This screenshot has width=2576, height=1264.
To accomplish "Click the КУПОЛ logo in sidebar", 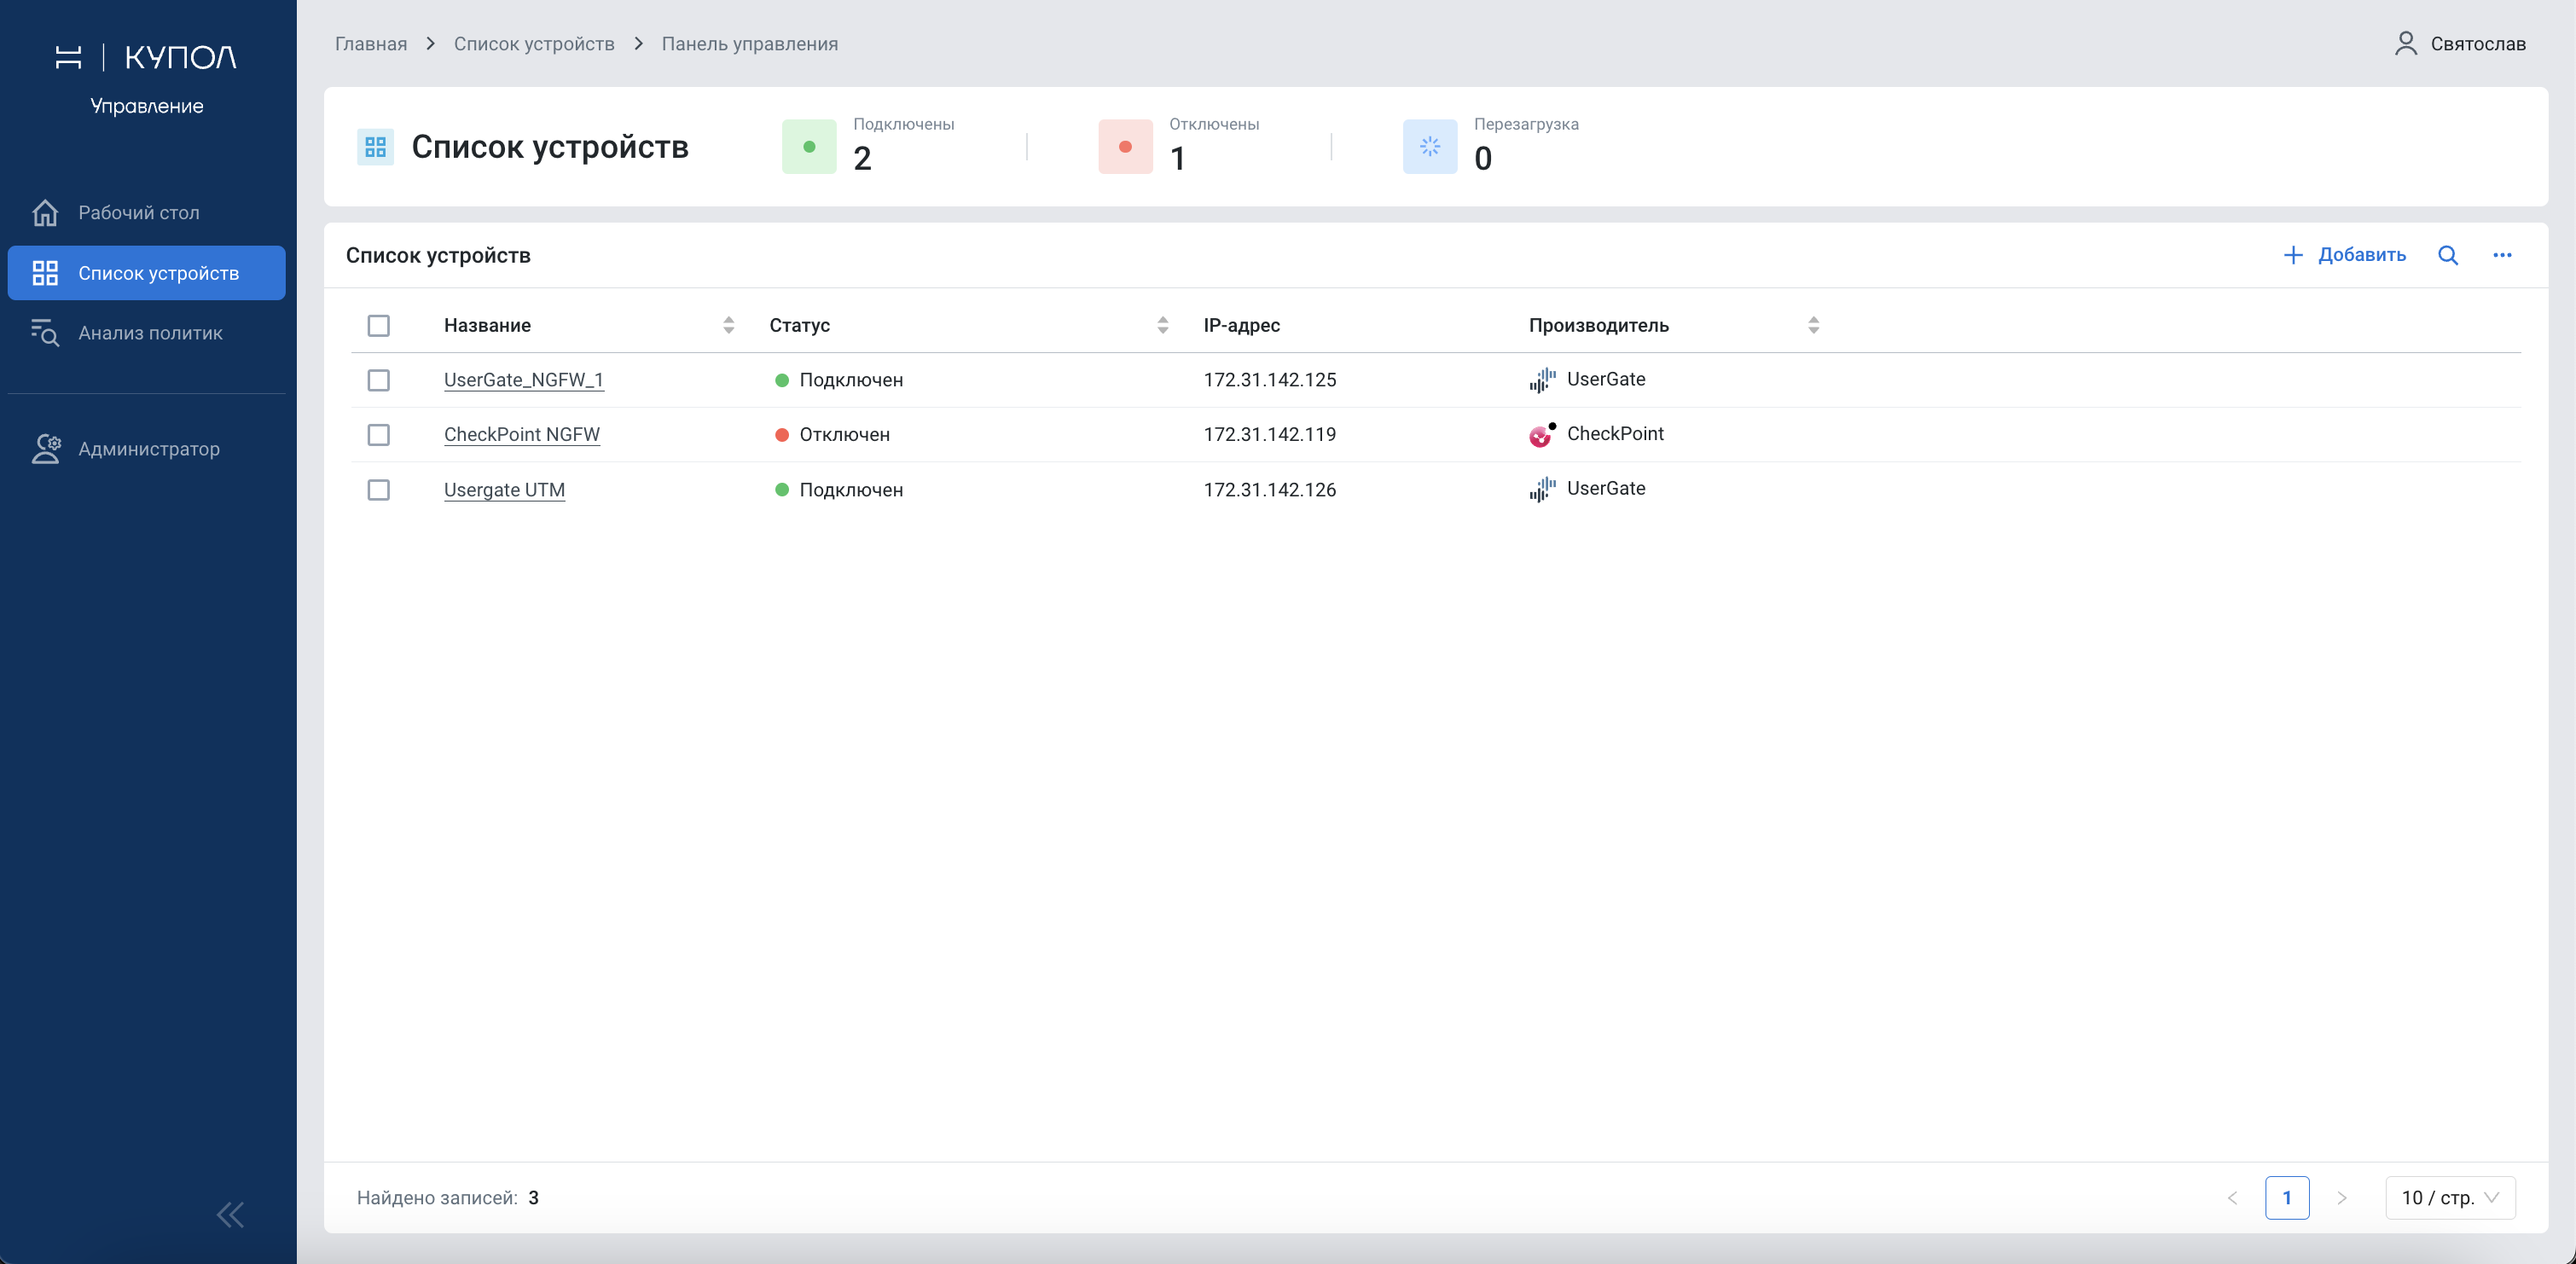I will (x=146, y=57).
